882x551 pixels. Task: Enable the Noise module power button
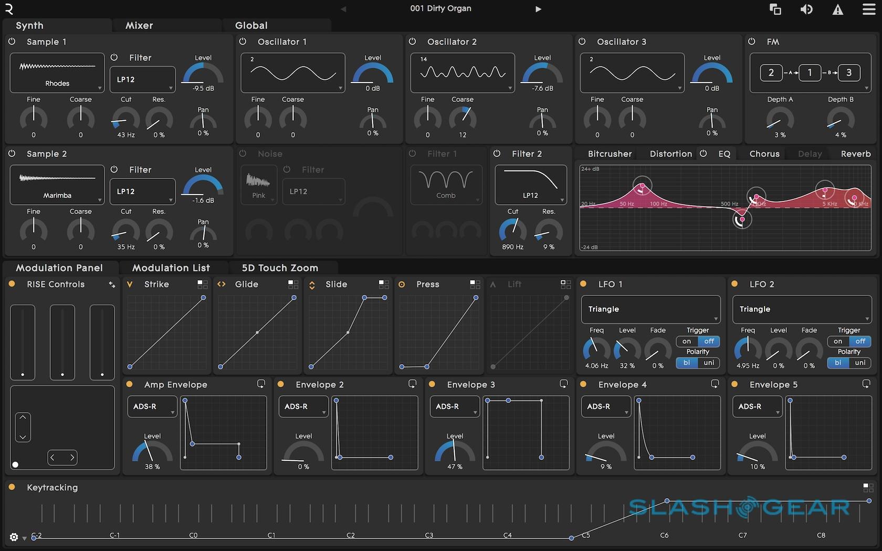(243, 154)
